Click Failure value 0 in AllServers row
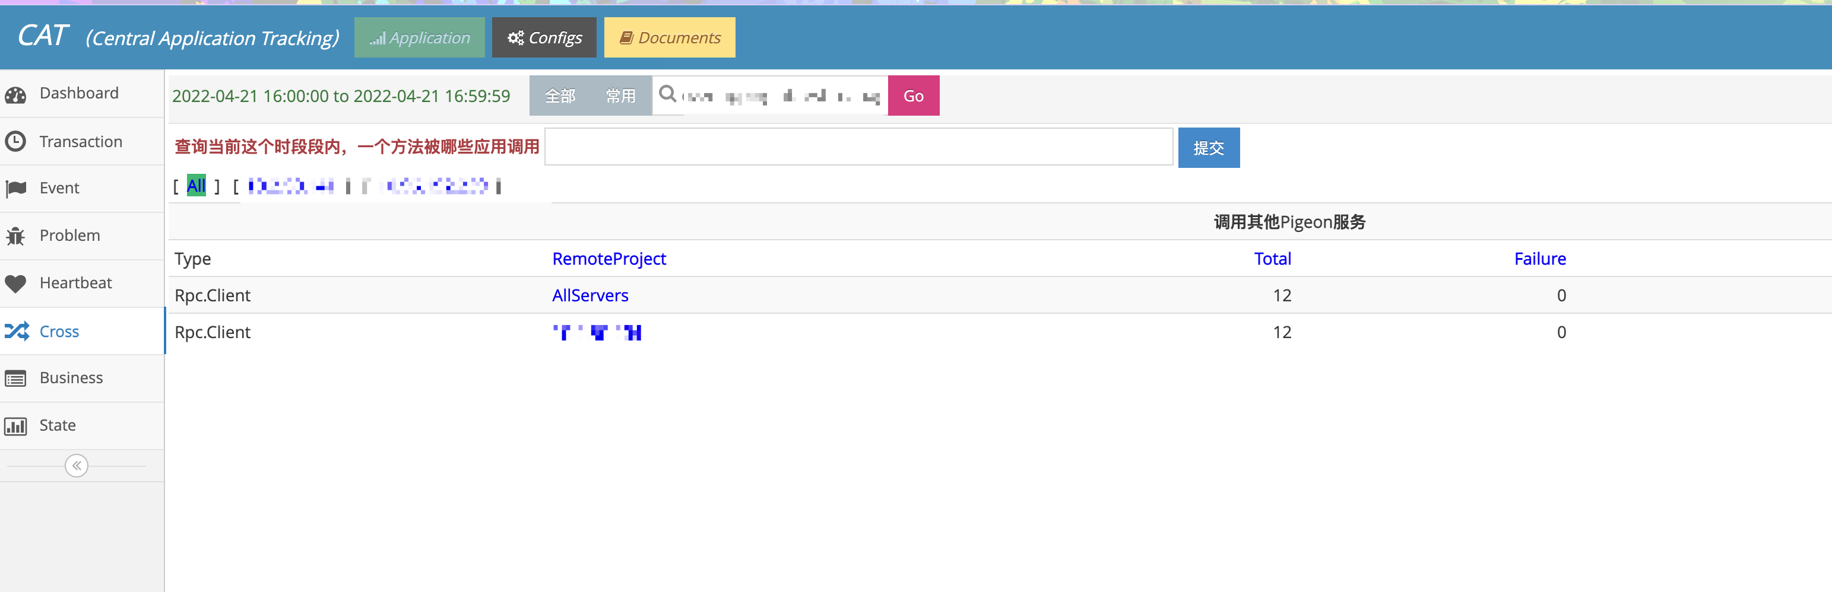 pos(1561,295)
